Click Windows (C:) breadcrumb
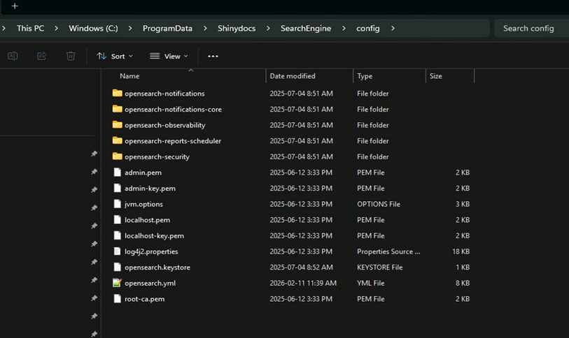Screen dimensions: 569x338 pos(93,28)
